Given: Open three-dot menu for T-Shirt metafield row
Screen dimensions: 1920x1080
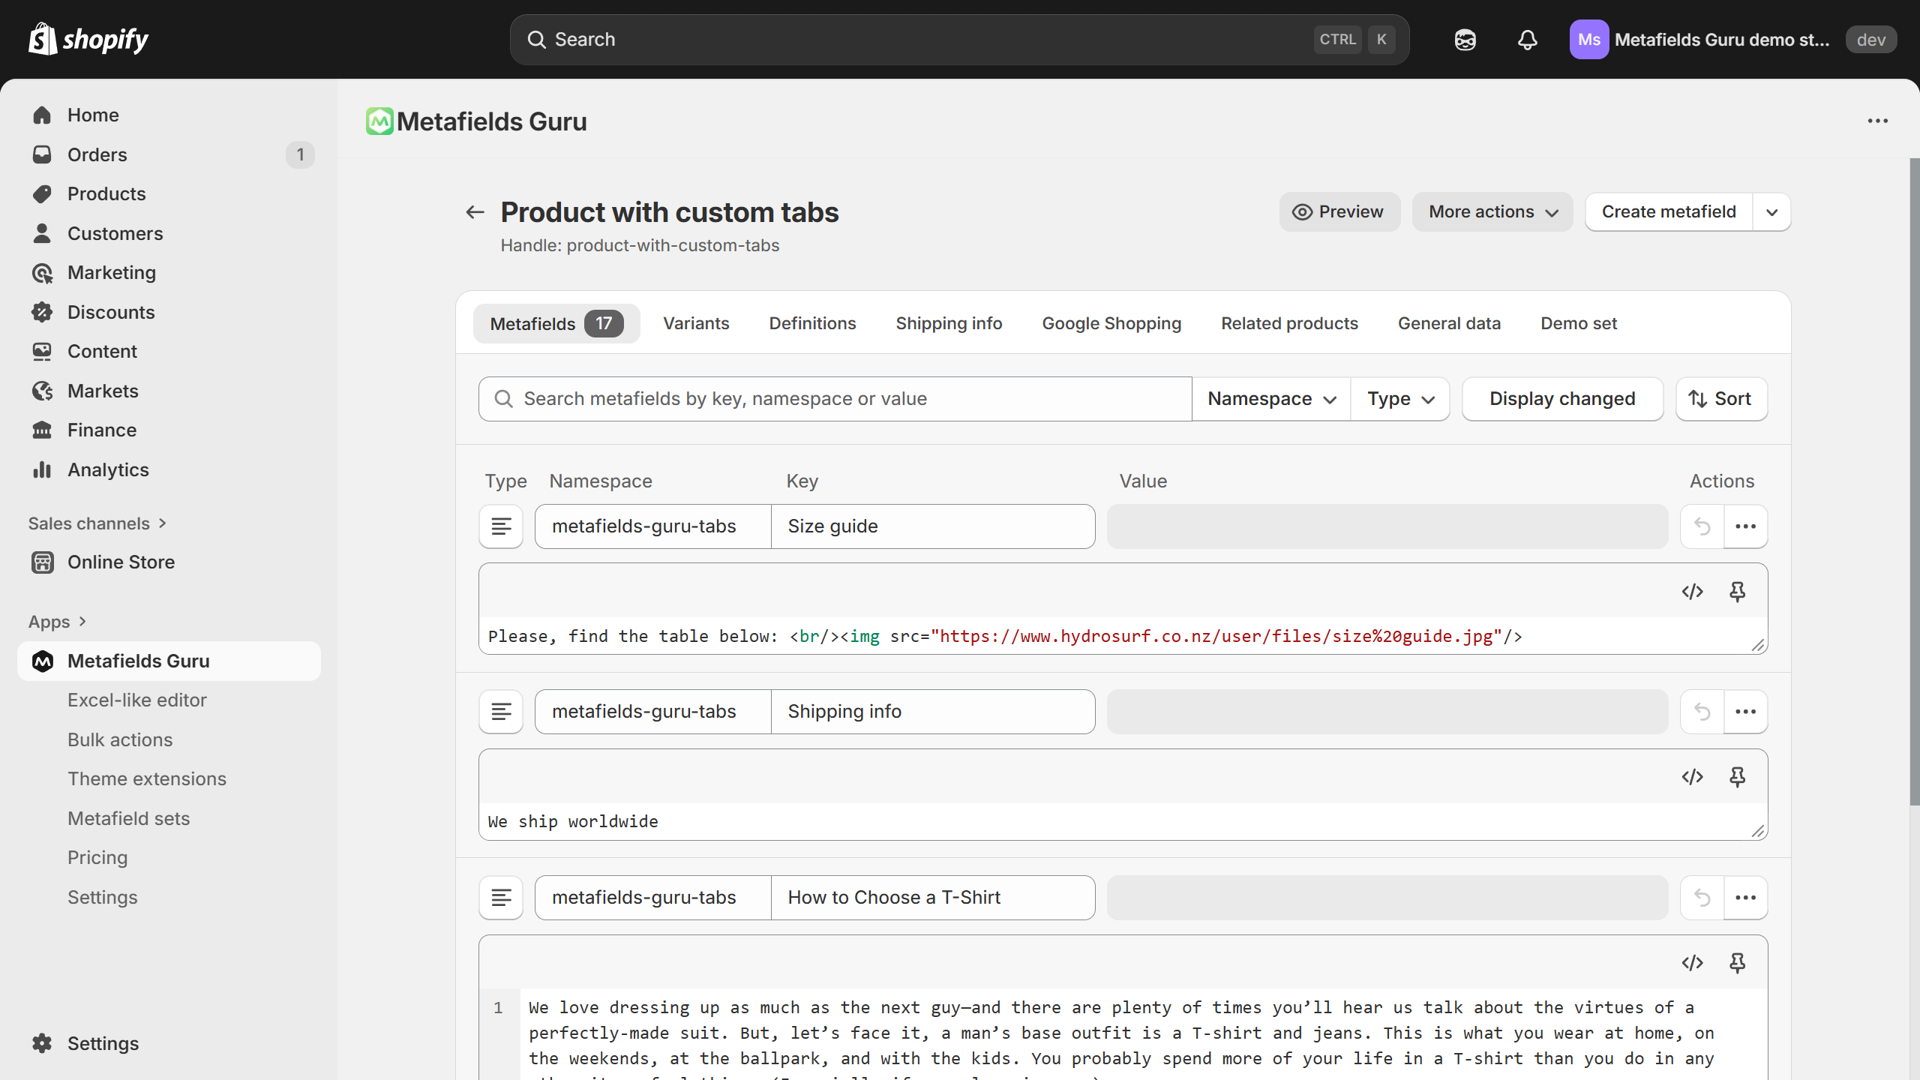Looking at the screenshot, I should pyautogui.click(x=1745, y=898).
